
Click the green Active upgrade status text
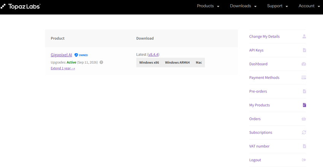(x=71, y=62)
